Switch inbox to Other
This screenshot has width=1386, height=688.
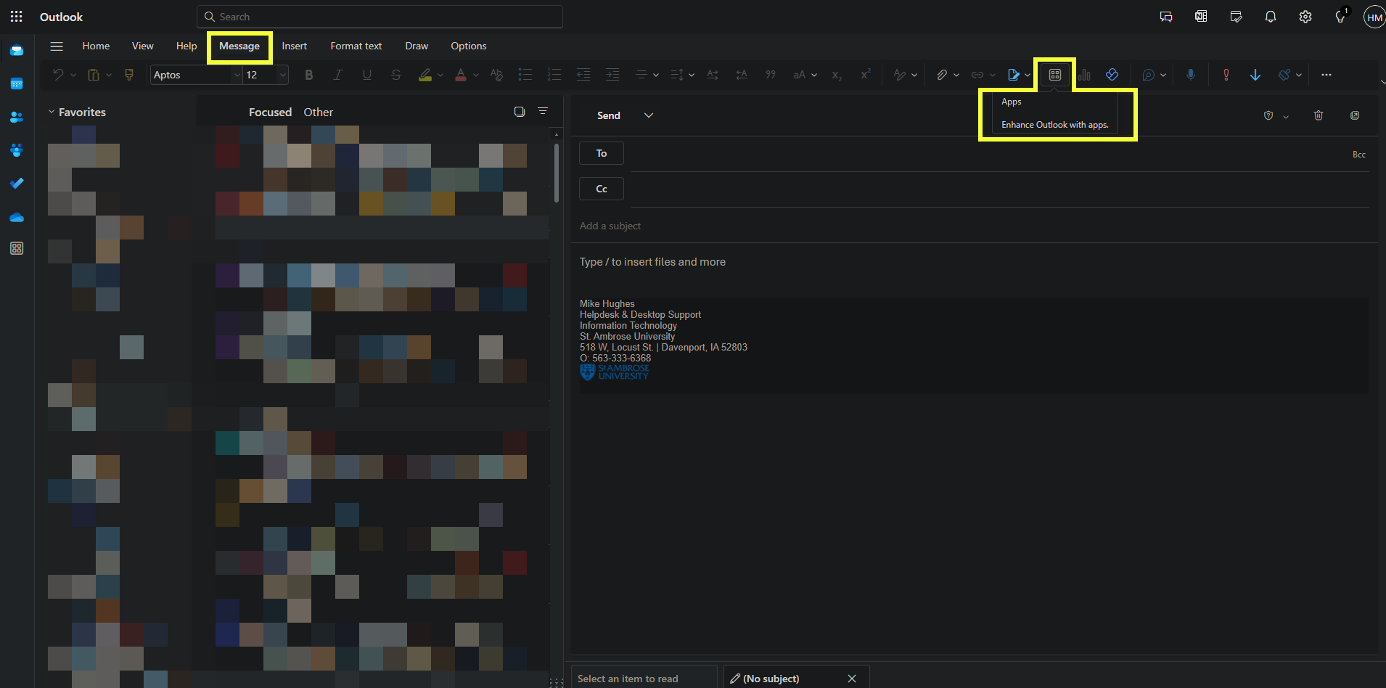(x=318, y=112)
